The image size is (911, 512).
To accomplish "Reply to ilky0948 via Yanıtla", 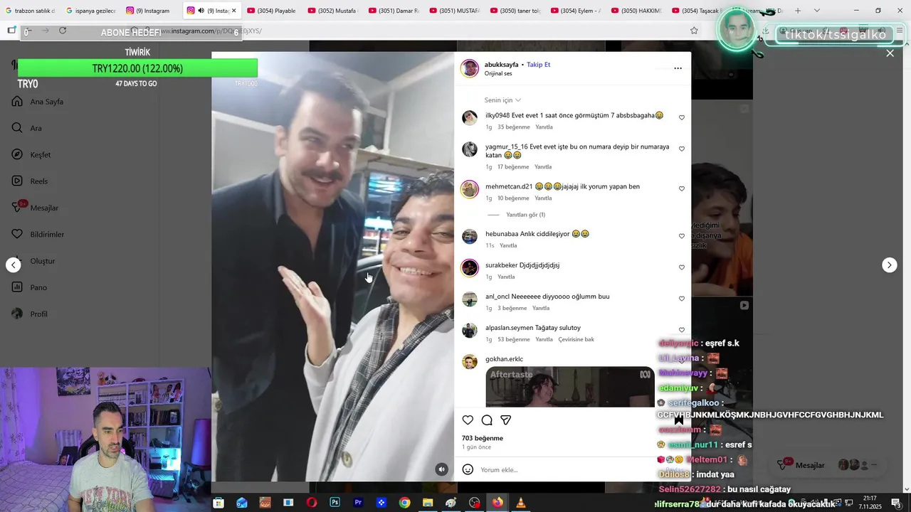I will (x=544, y=127).
